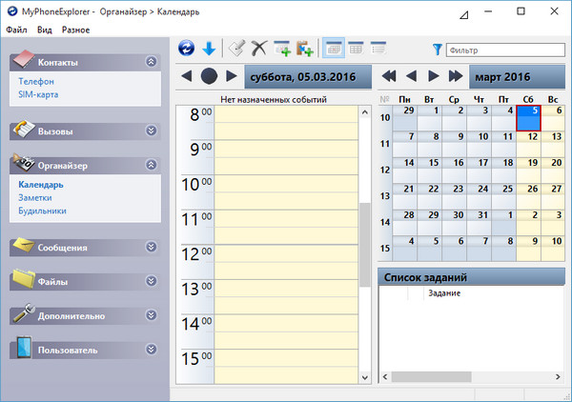Open the SIM-карта contacts link
572x402 pixels.
click(40, 94)
